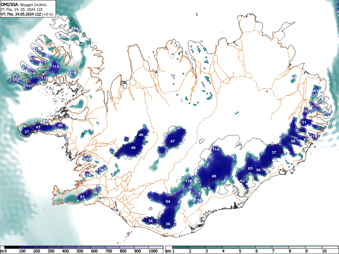The height and width of the screenshot is (254, 339).
Task: Click the 56 visibility label
Action: click(x=258, y=170)
